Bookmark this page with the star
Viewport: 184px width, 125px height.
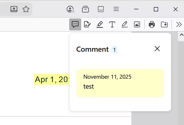coord(26,9)
